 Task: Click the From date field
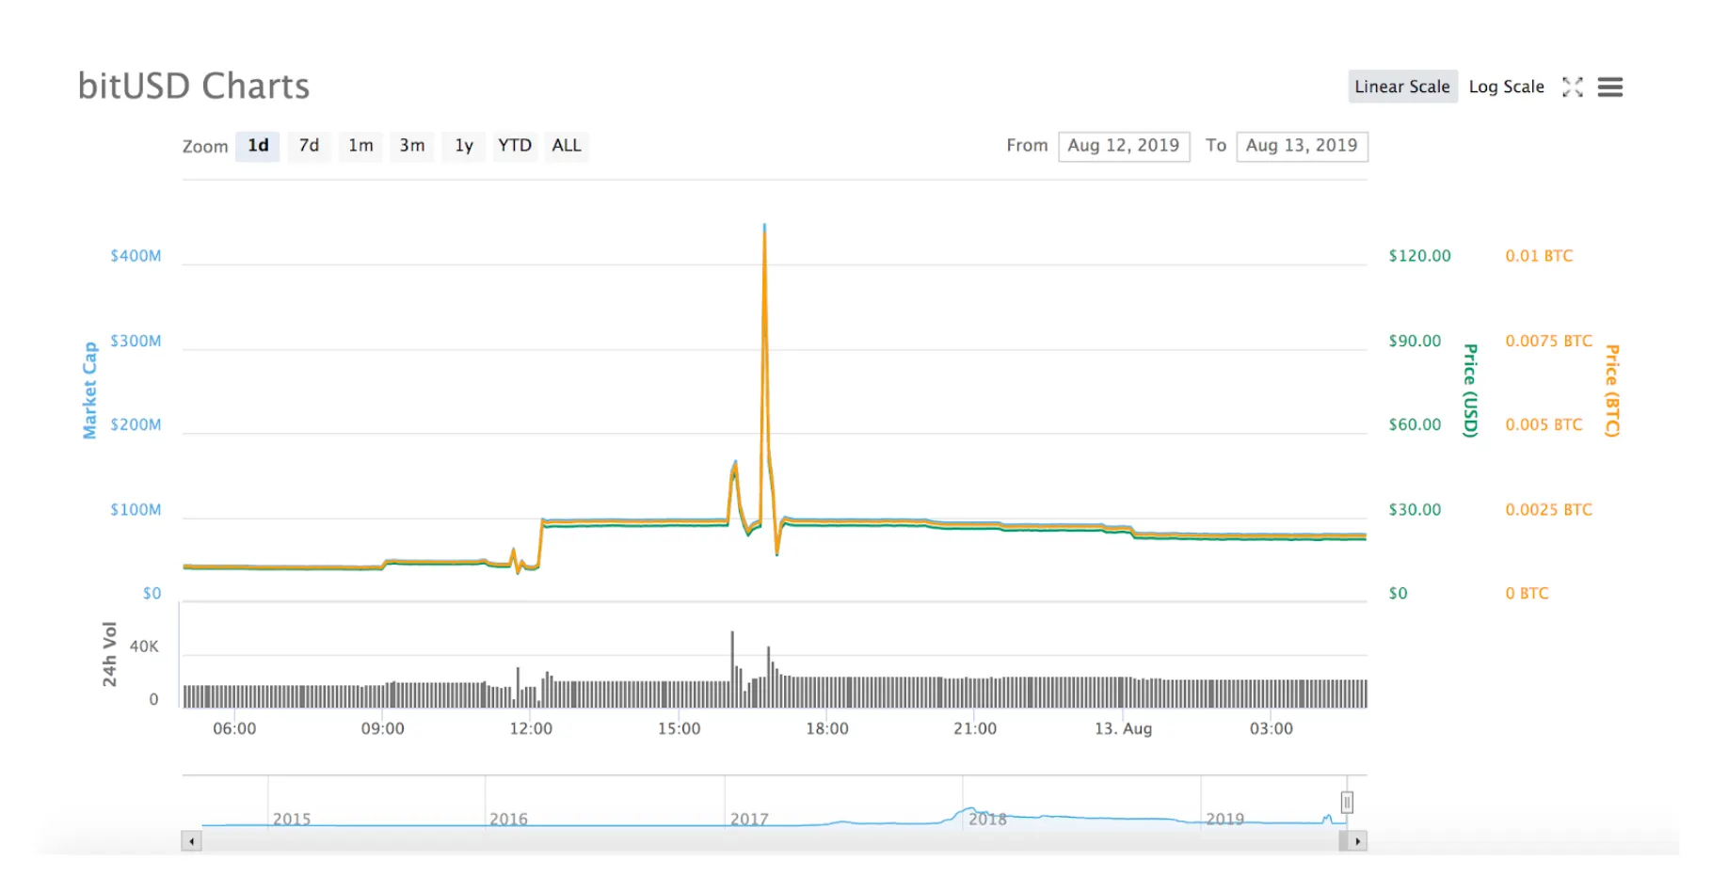click(1124, 146)
